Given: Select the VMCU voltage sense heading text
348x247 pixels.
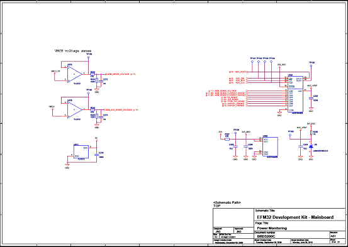Looking at the screenshot, I should pyautogui.click(x=73, y=51).
